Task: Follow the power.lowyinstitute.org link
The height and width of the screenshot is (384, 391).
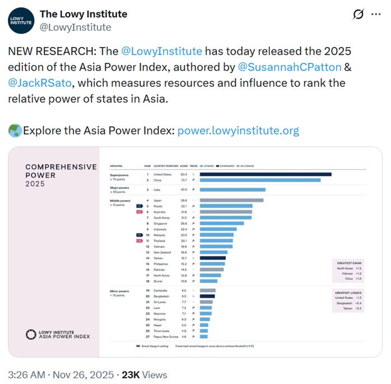Action: click(x=238, y=131)
